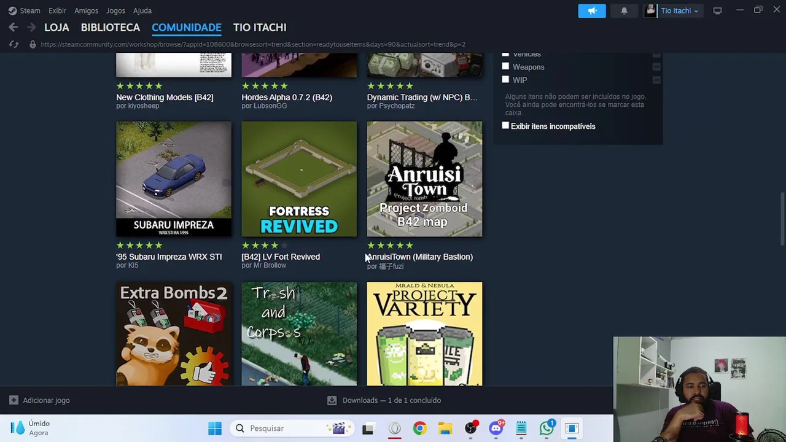Go to the LOJA tab
This screenshot has width=786, height=442.
click(56, 27)
